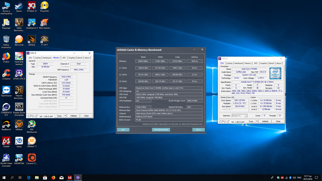
Task: Click Core Speed value 5201.25 MHz
Action: [x=239, y=100]
